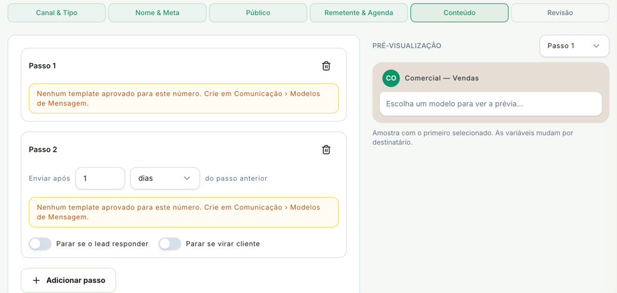Image resolution: width=617 pixels, height=293 pixels.
Task: Toggle Parar se o lead responder
Action: [40, 244]
